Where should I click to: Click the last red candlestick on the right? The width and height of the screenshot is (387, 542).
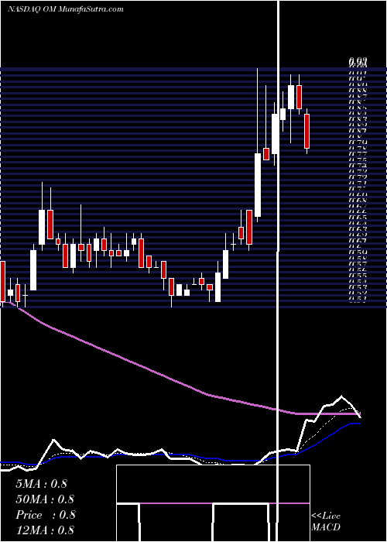click(x=307, y=131)
